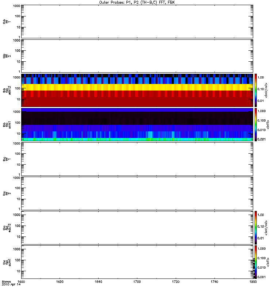Click the "hhmm" axis unit label
Viewport: 274px width, 292px height.
coord(6,282)
